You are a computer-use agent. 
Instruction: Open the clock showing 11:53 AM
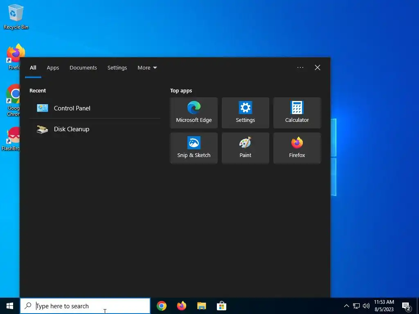384,306
